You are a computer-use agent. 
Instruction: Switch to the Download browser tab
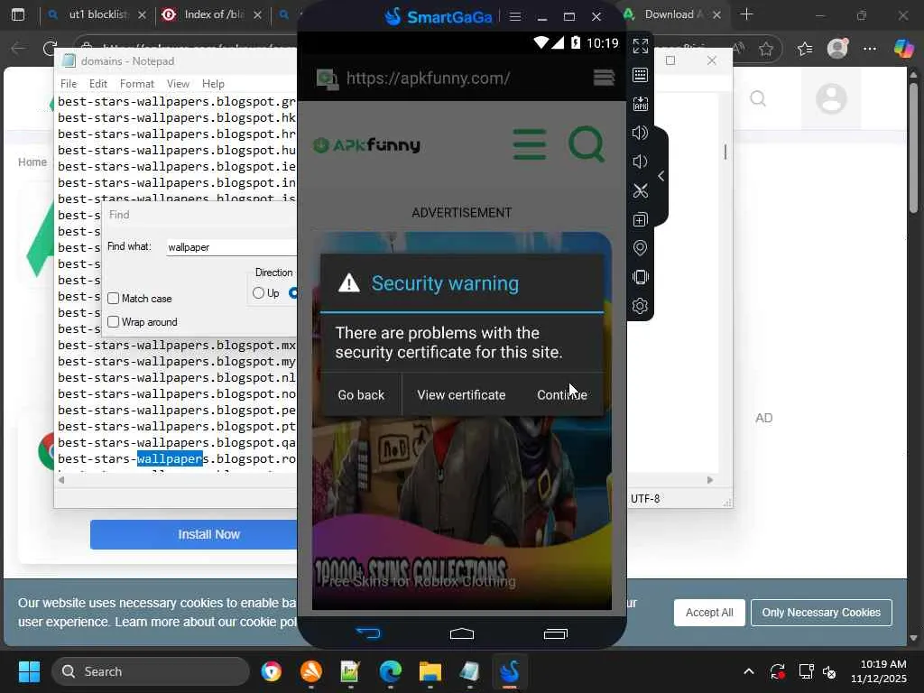[x=671, y=14]
